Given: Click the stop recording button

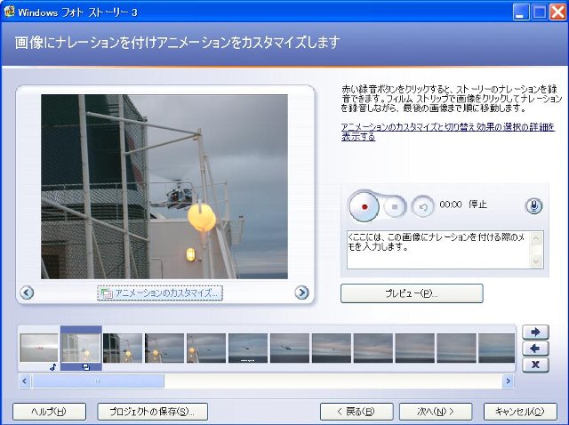Looking at the screenshot, I should tap(396, 205).
